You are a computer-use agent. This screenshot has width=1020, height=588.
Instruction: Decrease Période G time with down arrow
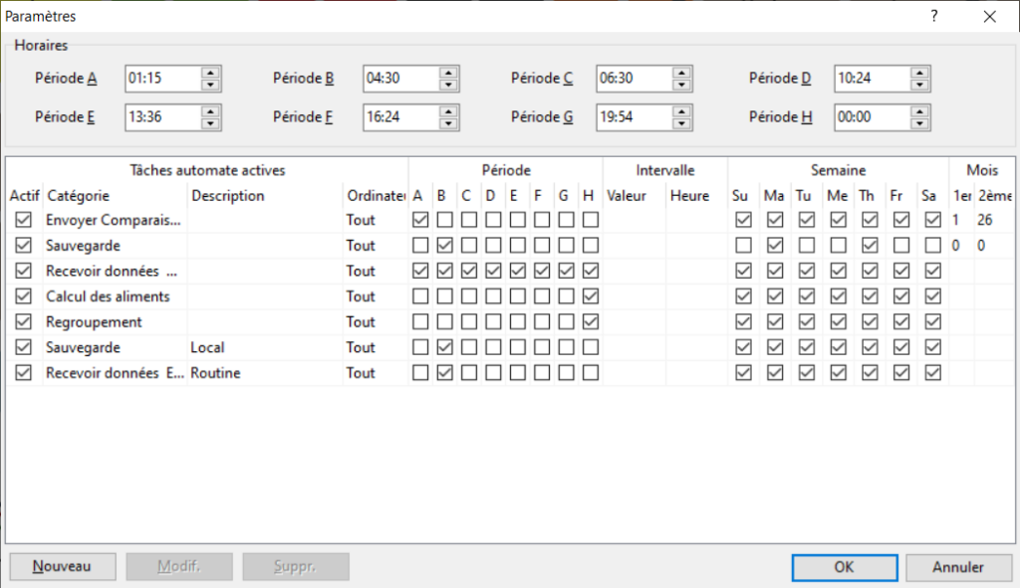(x=681, y=123)
